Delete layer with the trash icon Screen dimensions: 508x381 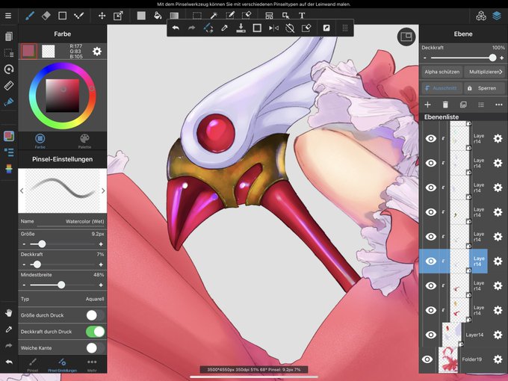[x=445, y=105]
